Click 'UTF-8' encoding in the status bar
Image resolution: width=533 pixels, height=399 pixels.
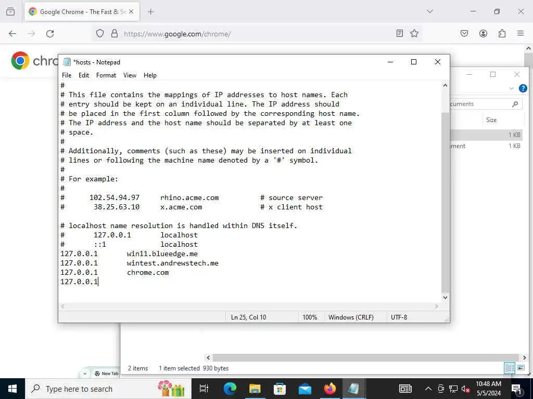pos(399,317)
